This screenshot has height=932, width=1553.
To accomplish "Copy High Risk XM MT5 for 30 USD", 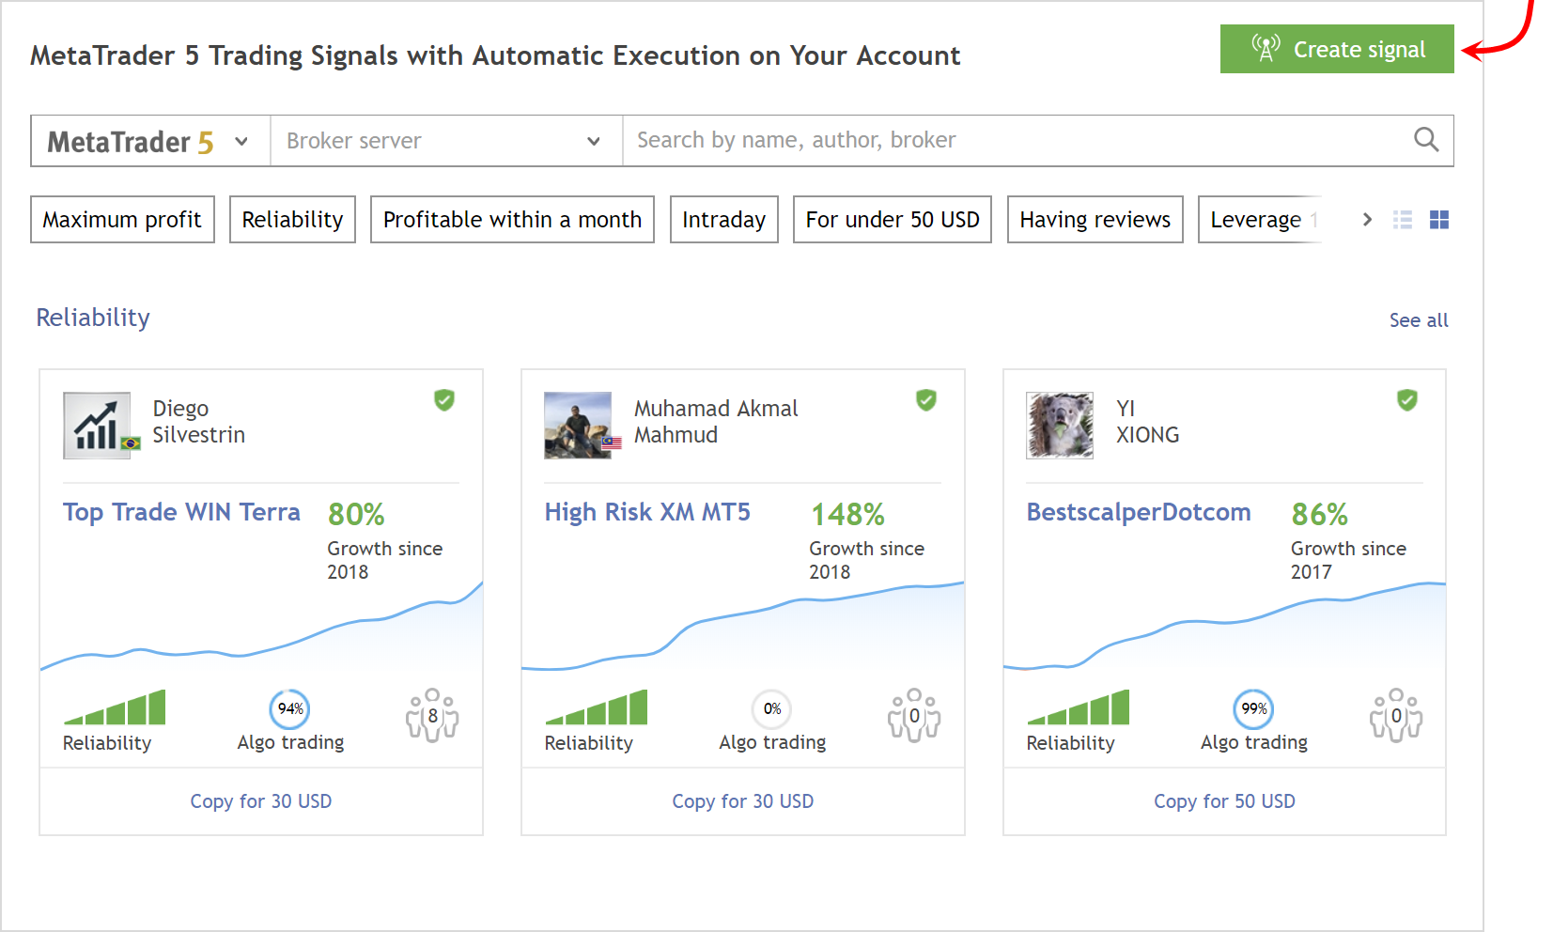I will coord(743,801).
